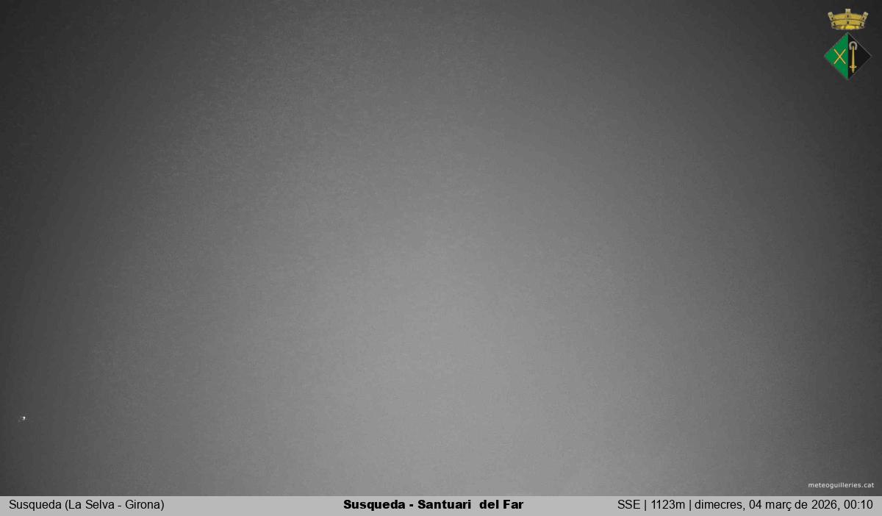Click the SSE camera direction label

(x=628, y=505)
